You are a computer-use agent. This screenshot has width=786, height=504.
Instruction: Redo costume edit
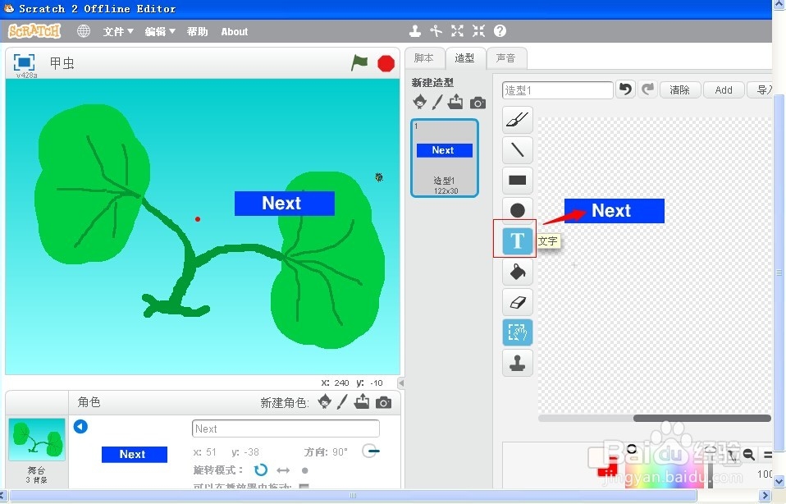click(647, 89)
